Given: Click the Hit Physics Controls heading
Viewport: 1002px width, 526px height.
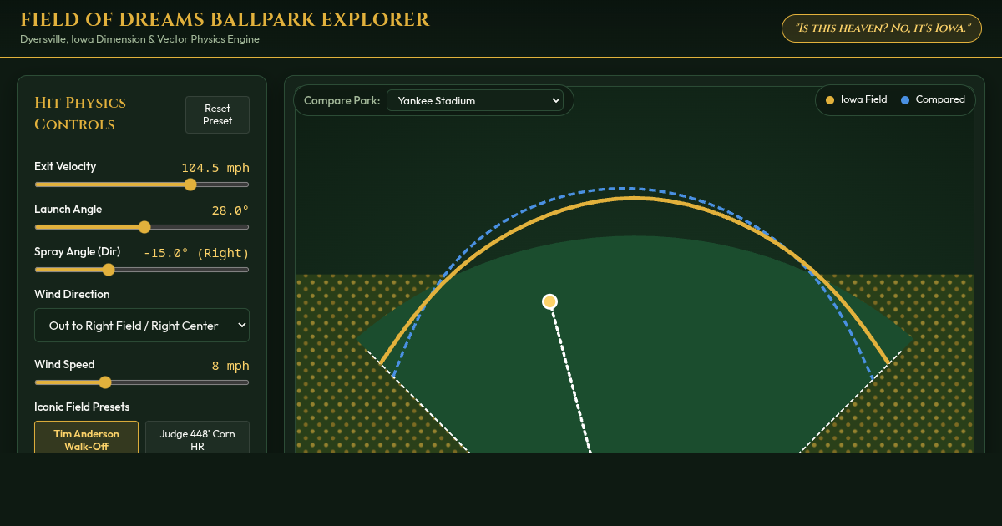Looking at the screenshot, I should pyautogui.click(x=80, y=114).
